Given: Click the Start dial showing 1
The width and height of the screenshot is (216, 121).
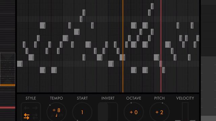Looking at the screenshot, I should (82, 112).
